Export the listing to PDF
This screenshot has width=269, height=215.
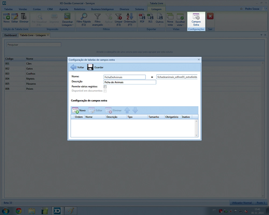point(142,18)
